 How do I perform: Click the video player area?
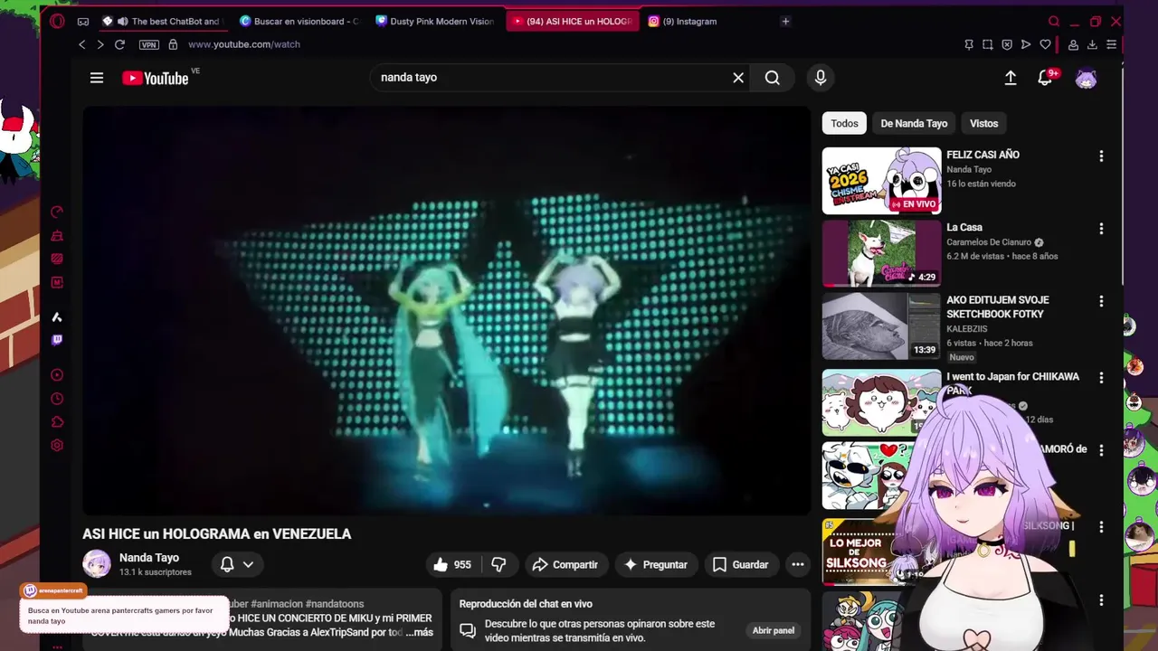[446, 311]
